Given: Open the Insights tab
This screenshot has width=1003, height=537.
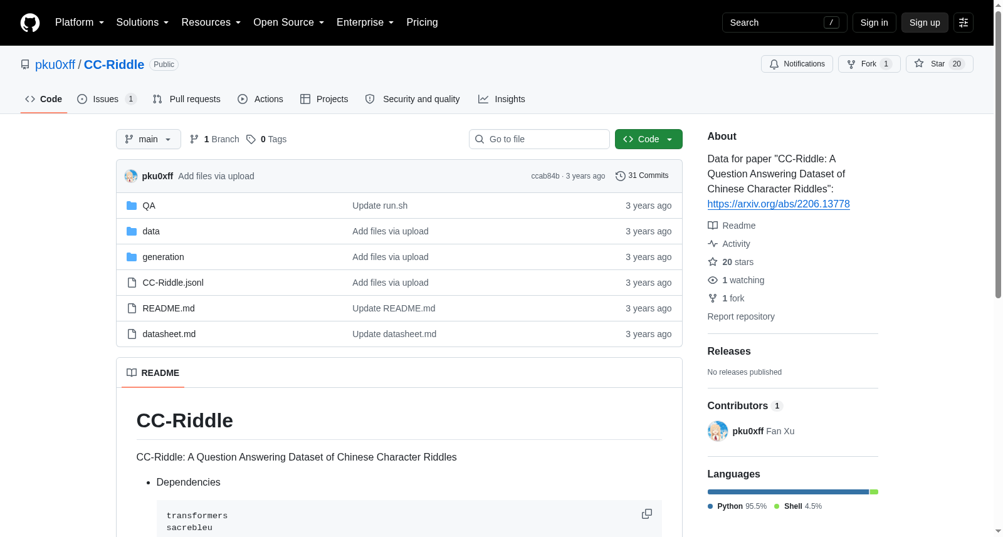Looking at the screenshot, I should coord(501,99).
